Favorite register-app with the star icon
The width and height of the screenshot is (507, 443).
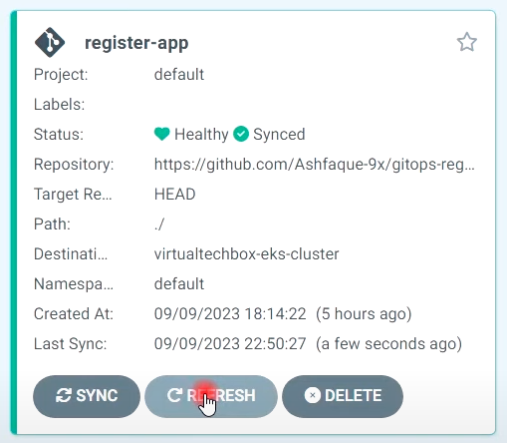click(x=467, y=42)
